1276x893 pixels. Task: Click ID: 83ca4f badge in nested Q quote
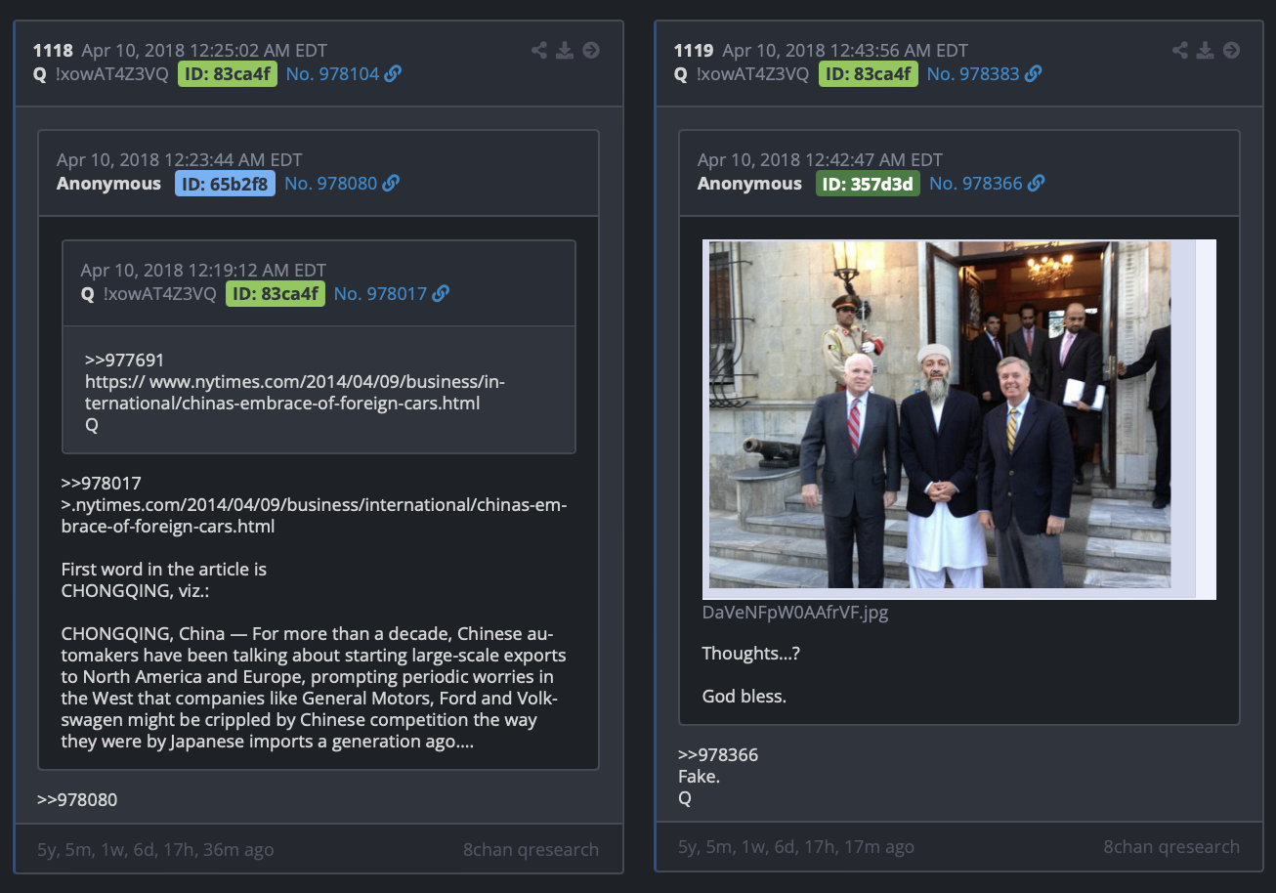(x=276, y=293)
